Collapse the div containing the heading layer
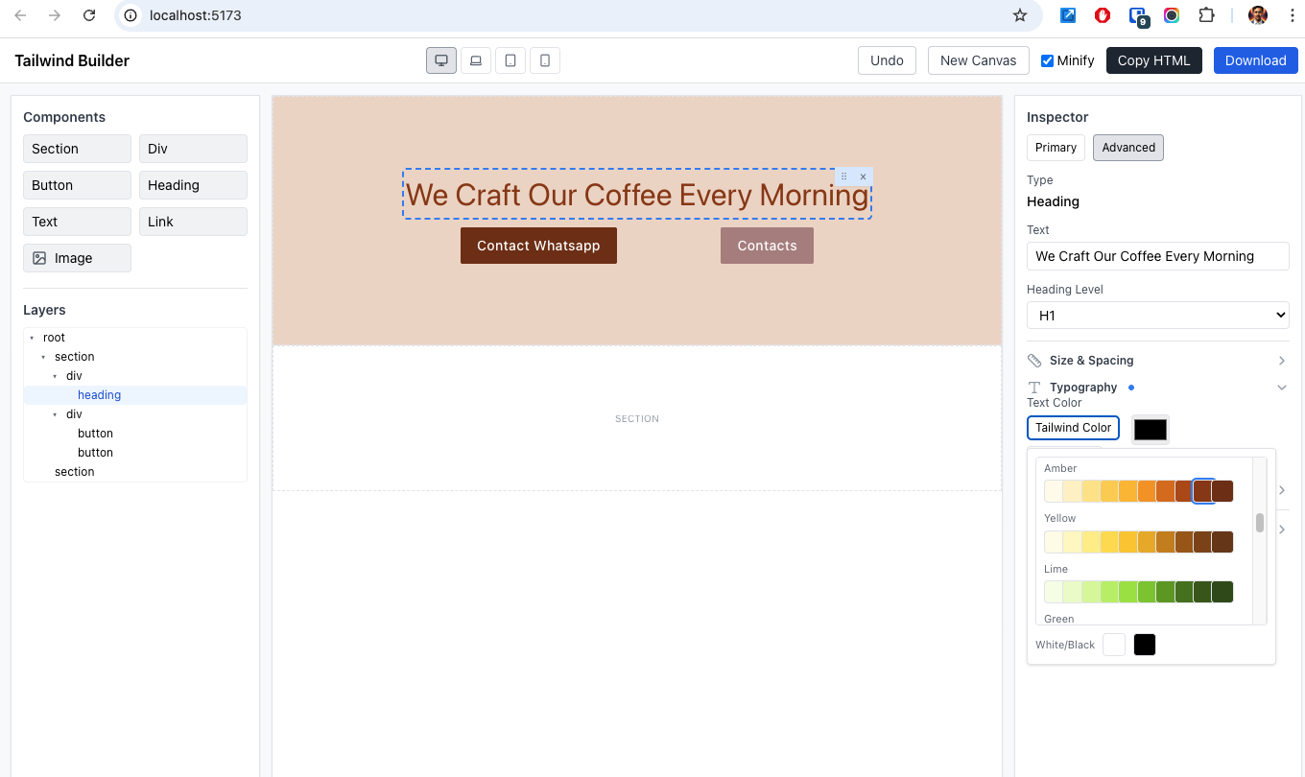The width and height of the screenshot is (1305, 777). tap(55, 376)
